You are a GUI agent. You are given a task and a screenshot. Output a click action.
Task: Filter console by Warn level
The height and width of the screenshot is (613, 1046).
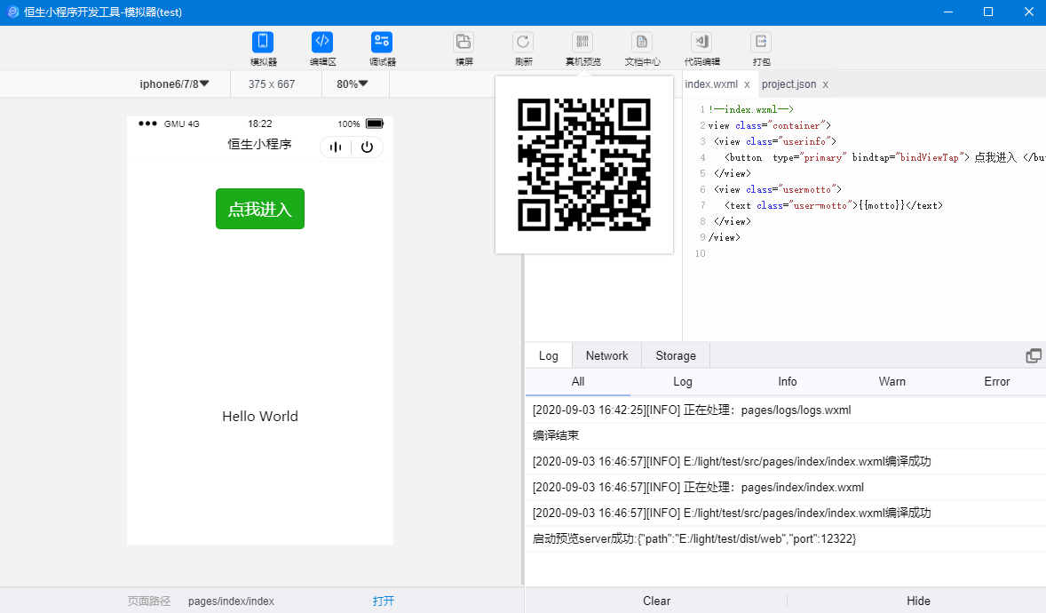pos(891,381)
